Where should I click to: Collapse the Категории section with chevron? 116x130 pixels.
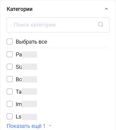pos(106,9)
